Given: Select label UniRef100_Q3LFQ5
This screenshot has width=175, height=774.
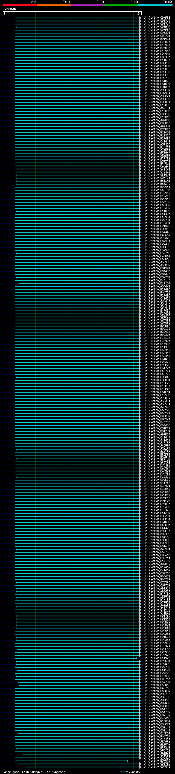Looking at the screenshot, I should pyautogui.click(x=157, y=114).
